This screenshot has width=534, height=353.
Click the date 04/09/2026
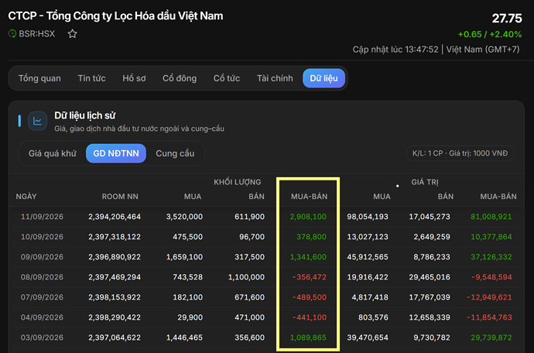pos(42,317)
